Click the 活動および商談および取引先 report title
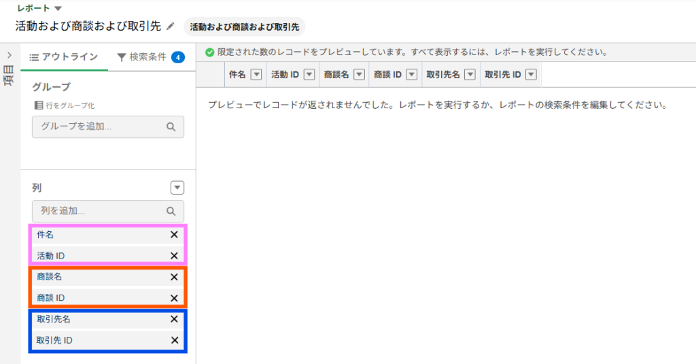 [88, 26]
